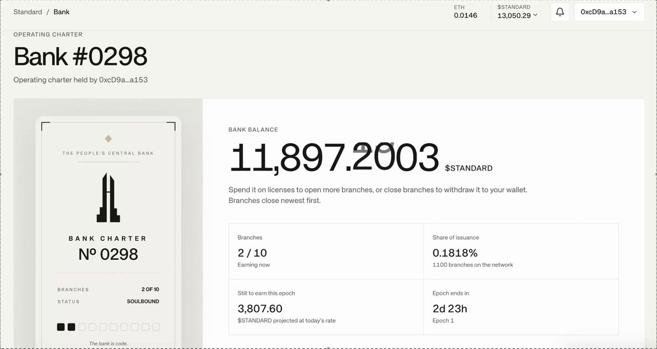Click the 2d 23h epoch countdown
Screen dimensions: 657x349
pyautogui.click(x=449, y=309)
